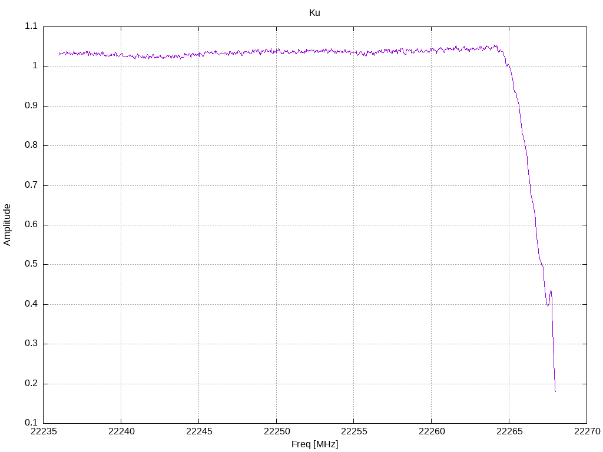
Task: Click the plot title "Ku"
Action: (314, 13)
